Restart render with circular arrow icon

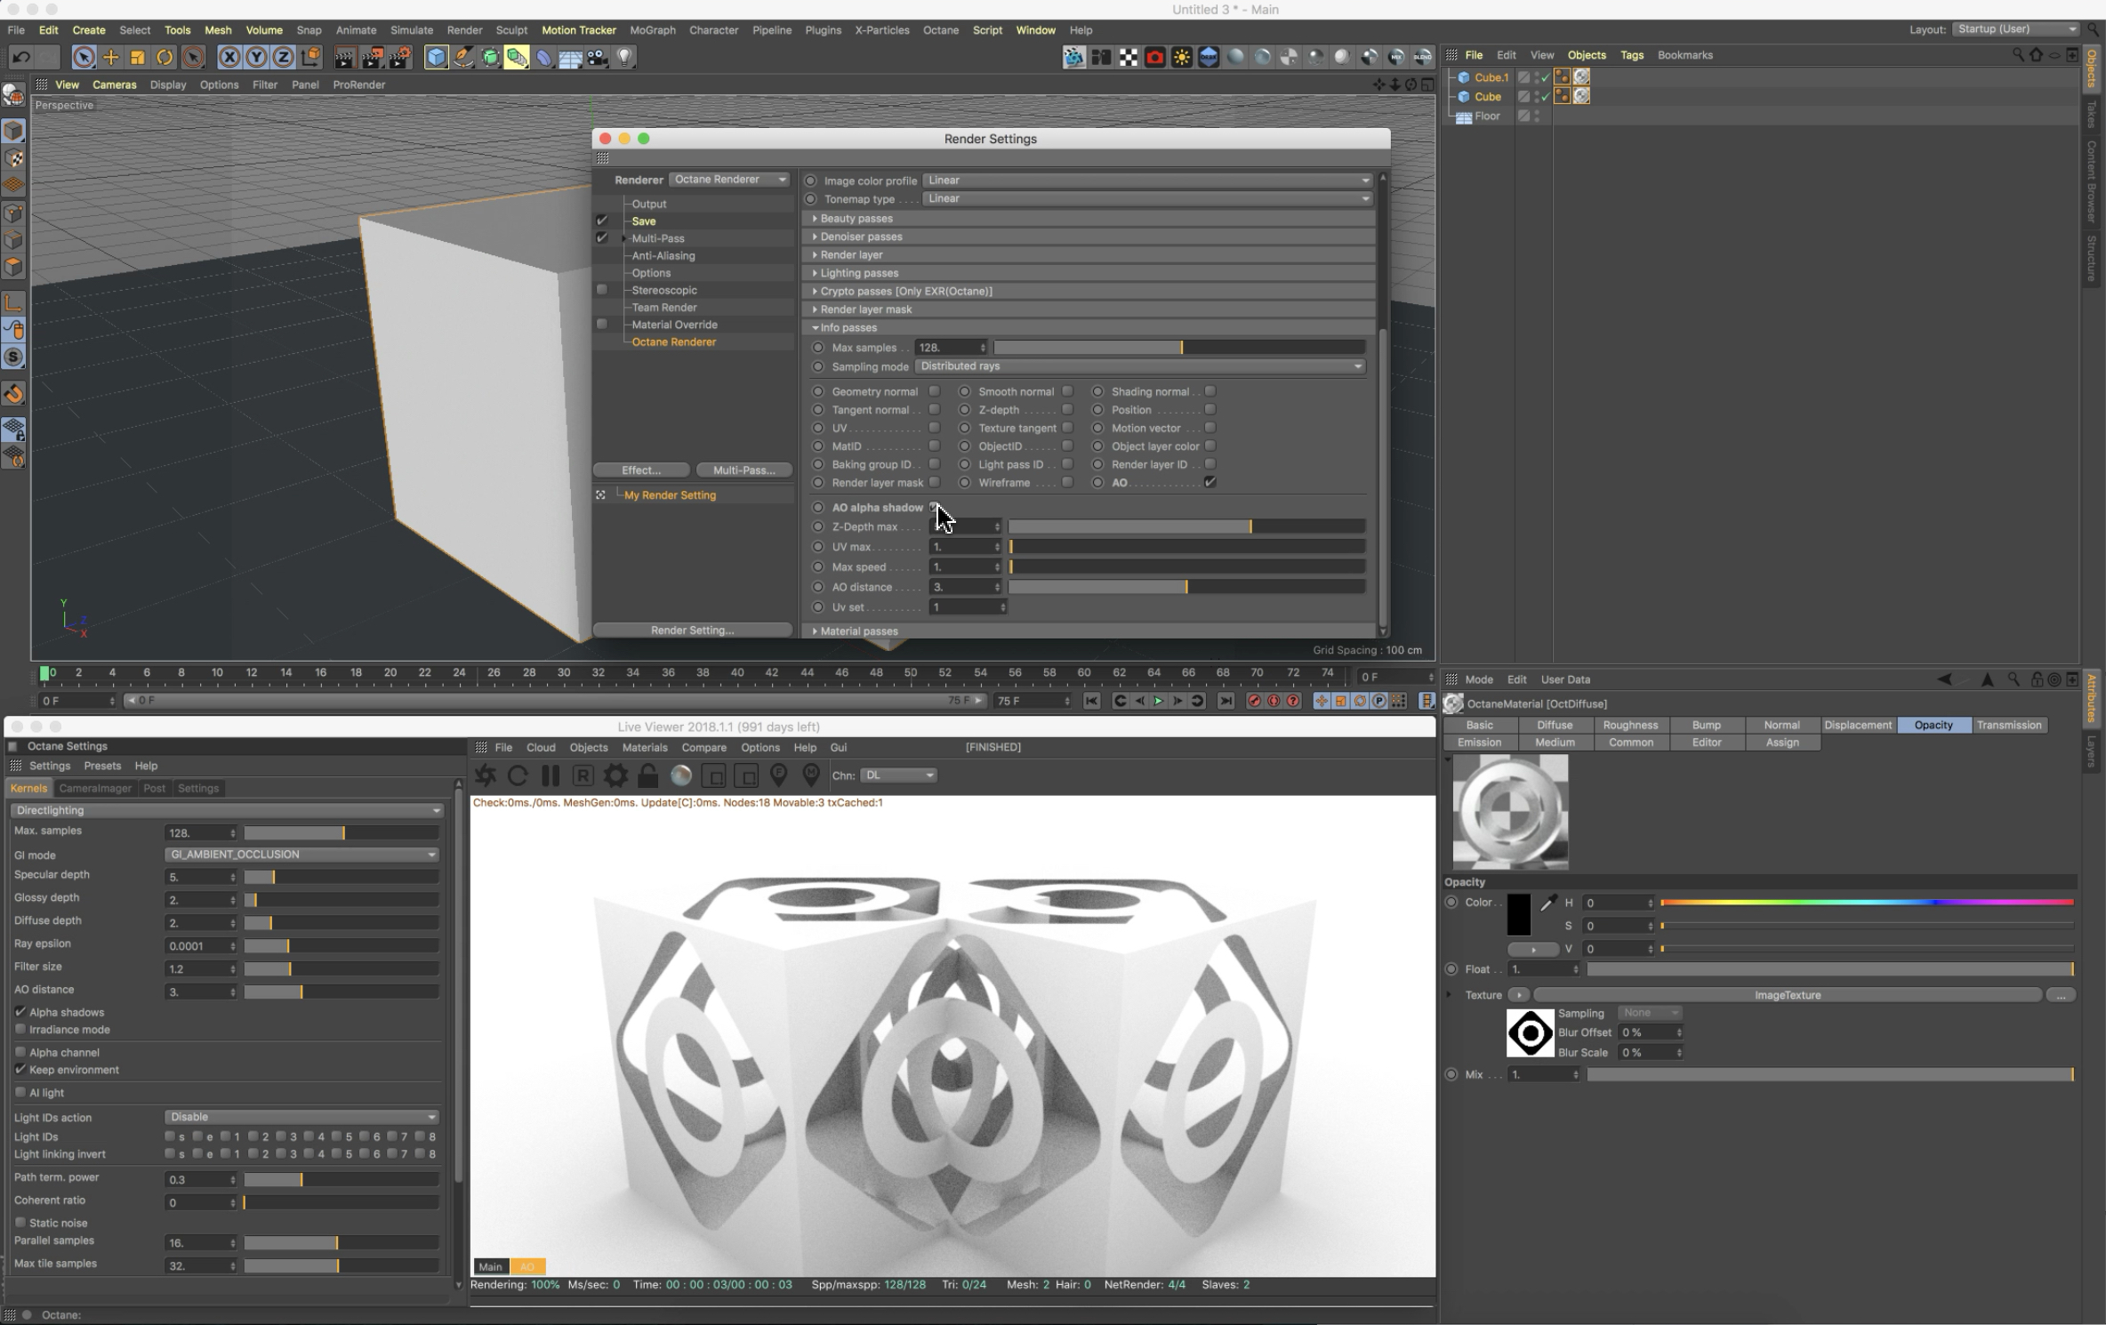coord(518,775)
